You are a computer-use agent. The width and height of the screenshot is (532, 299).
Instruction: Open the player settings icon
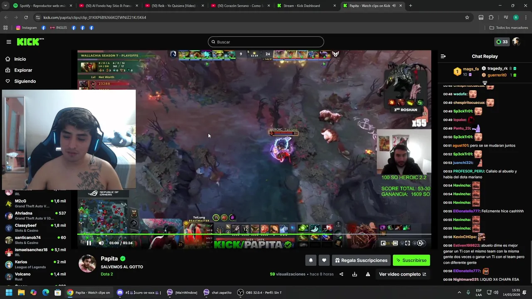coord(420,243)
